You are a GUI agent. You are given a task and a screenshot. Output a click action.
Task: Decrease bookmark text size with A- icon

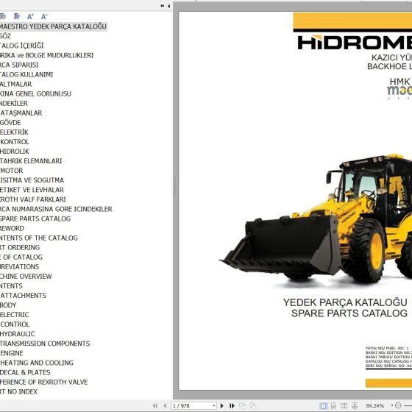pos(44,16)
